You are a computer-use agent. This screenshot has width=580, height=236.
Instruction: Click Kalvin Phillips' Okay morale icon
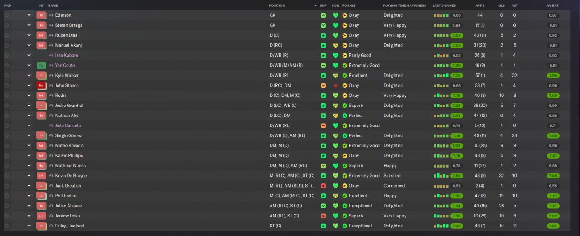[345, 155]
